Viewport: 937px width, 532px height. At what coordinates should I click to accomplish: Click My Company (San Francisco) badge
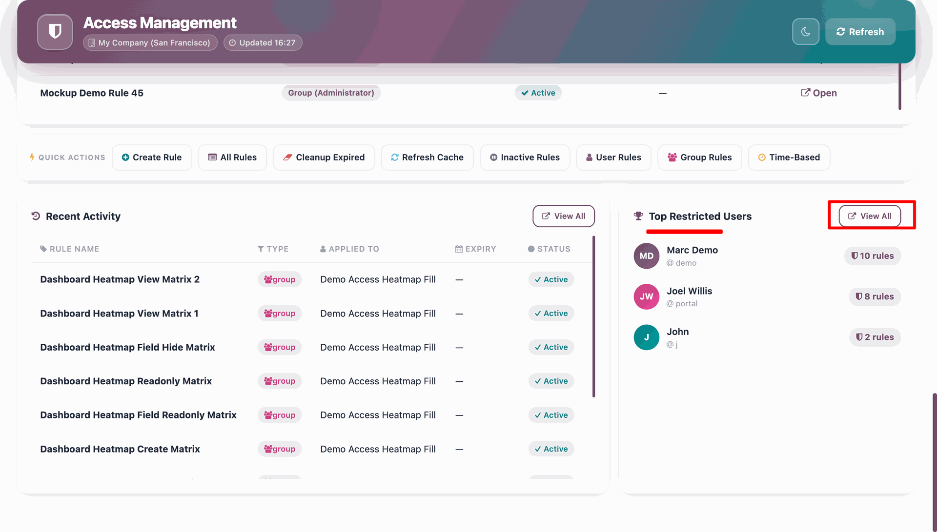150,42
